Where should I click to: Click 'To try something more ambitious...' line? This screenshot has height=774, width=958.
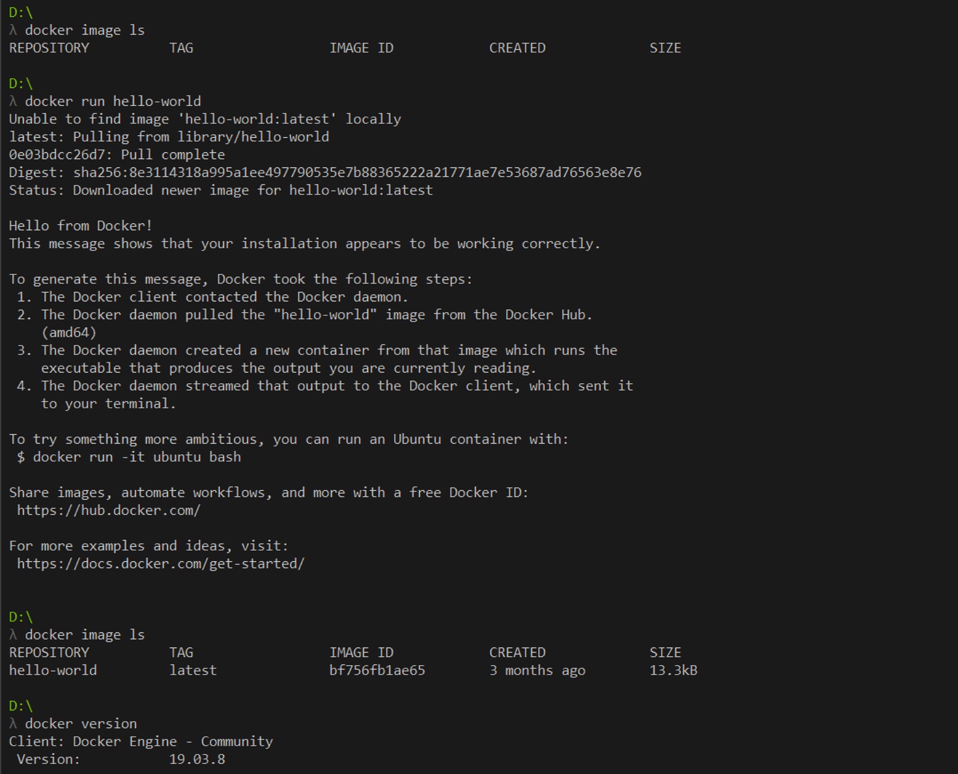[x=289, y=439]
